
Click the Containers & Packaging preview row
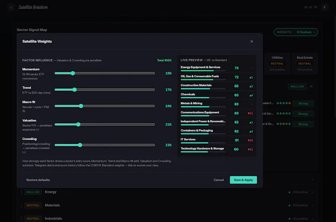pos(217,131)
